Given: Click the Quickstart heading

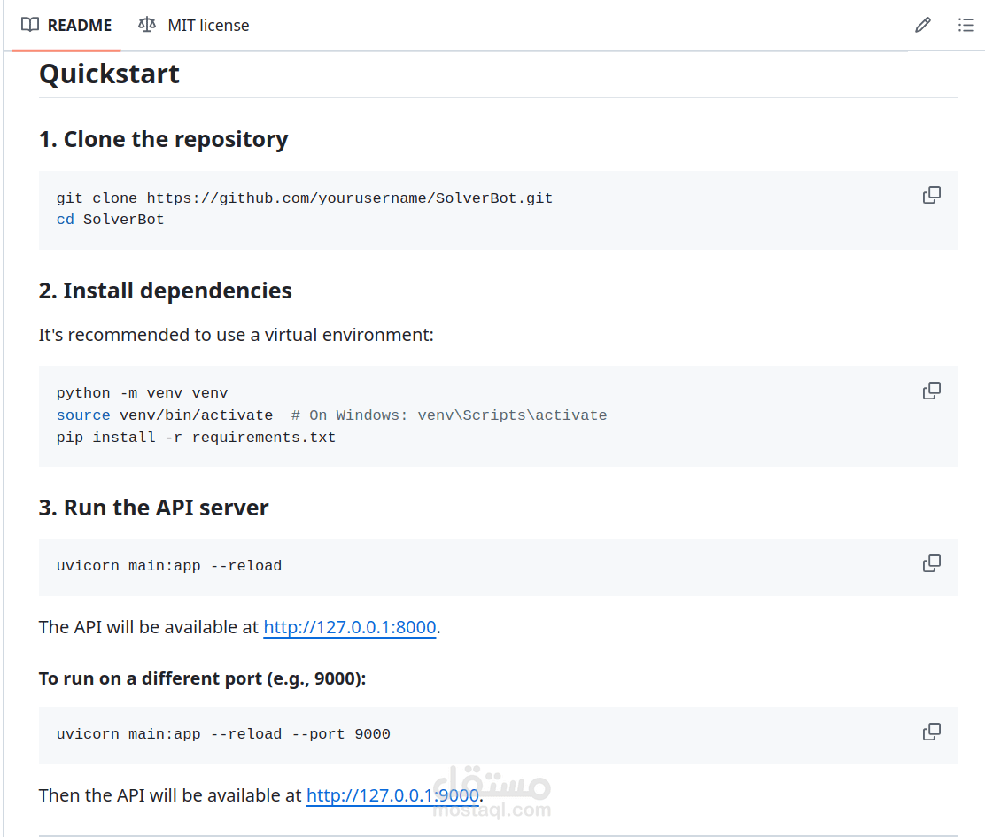Looking at the screenshot, I should (x=109, y=74).
